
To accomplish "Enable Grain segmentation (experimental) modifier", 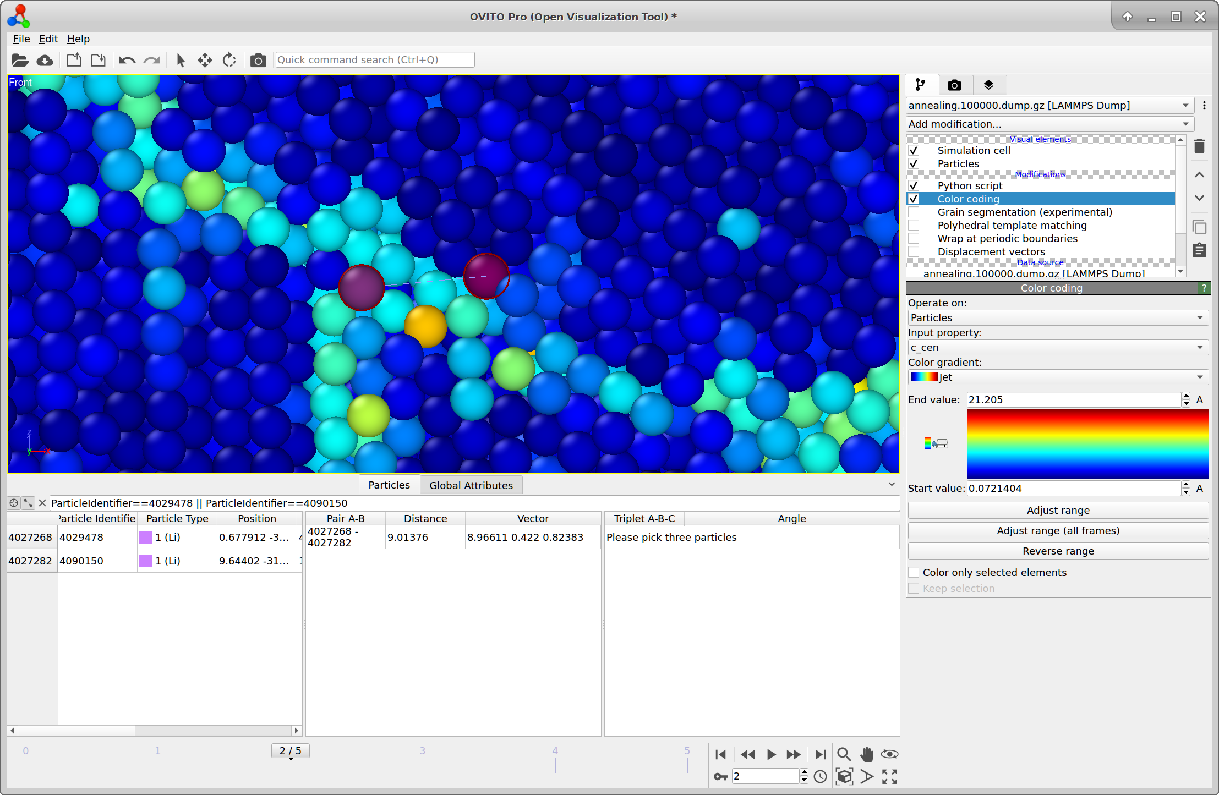I will click(914, 212).
